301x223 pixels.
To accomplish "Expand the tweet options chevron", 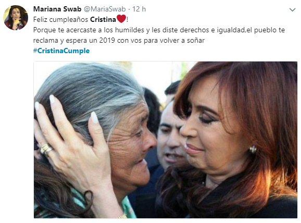I will [x=292, y=9].
